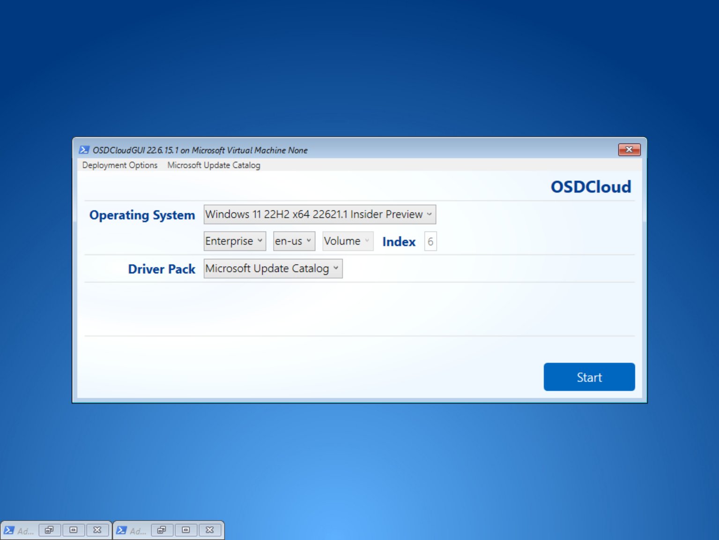Image resolution: width=719 pixels, height=540 pixels.
Task: Select the second minimized PowerShell window title
Action: 139,530
